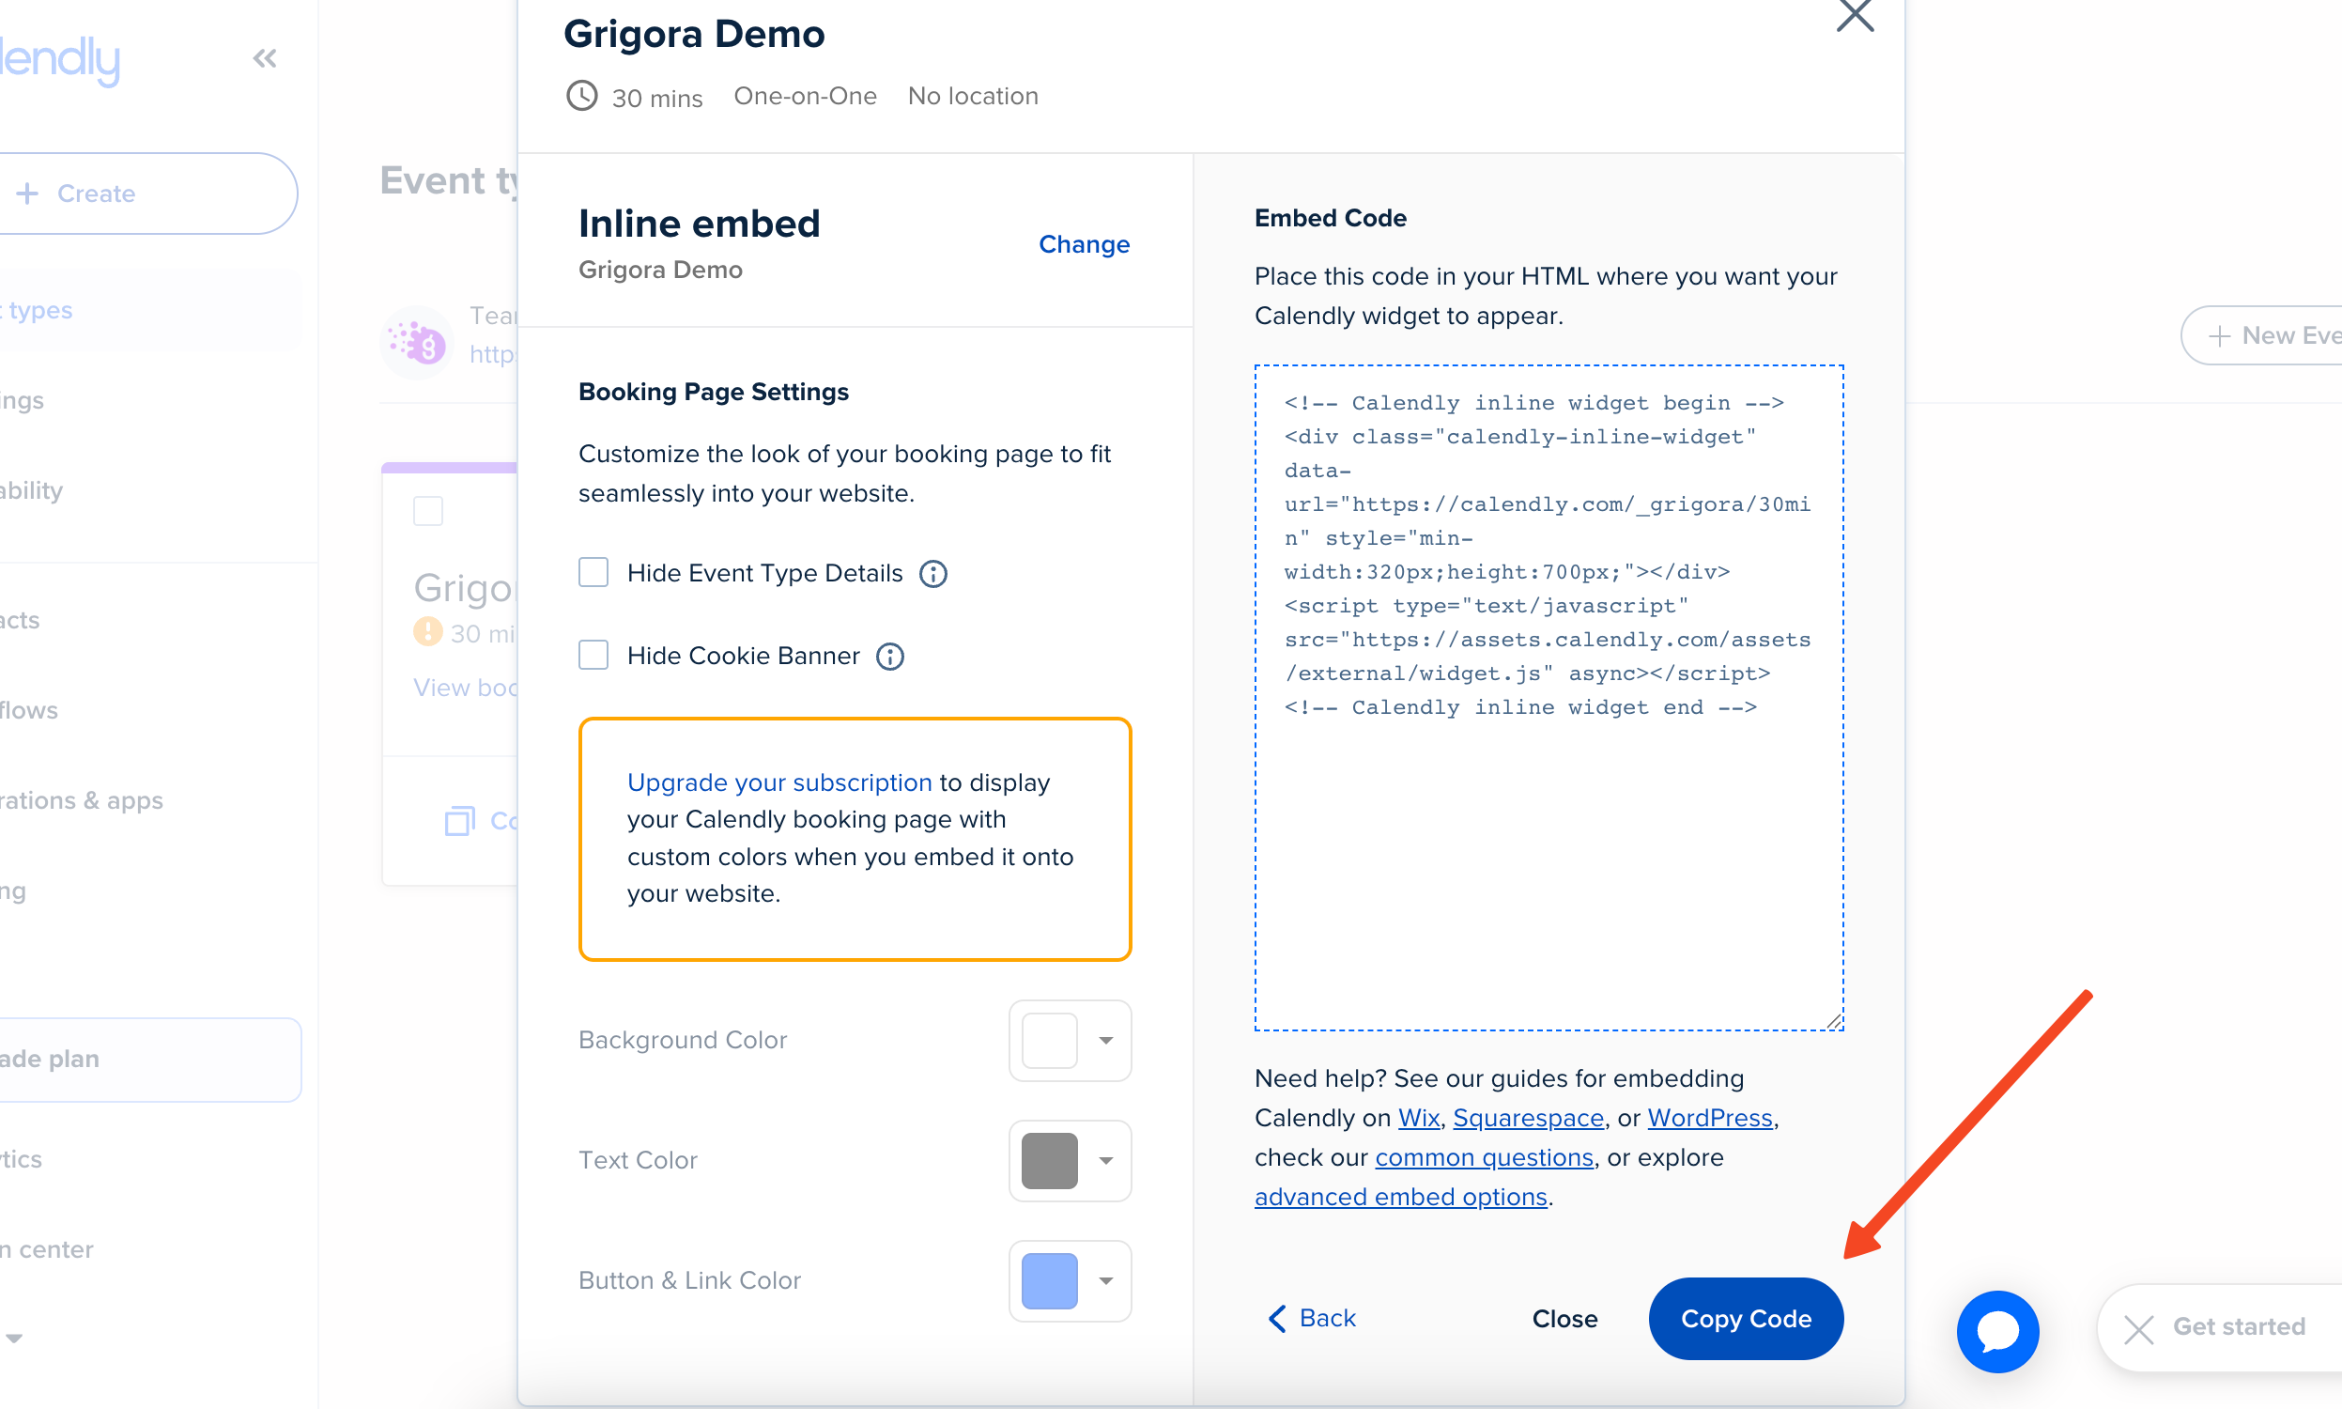Open the common questions link
Image resolution: width=2342 pixels, height=1409 pixels.
(x=1483, y=1157)
